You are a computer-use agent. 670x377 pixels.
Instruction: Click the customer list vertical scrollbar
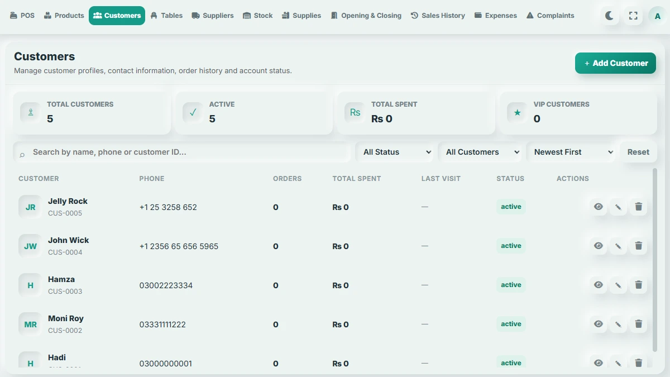655,260
